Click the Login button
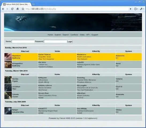Screen dimensions: 146x128 pos(70,41)
